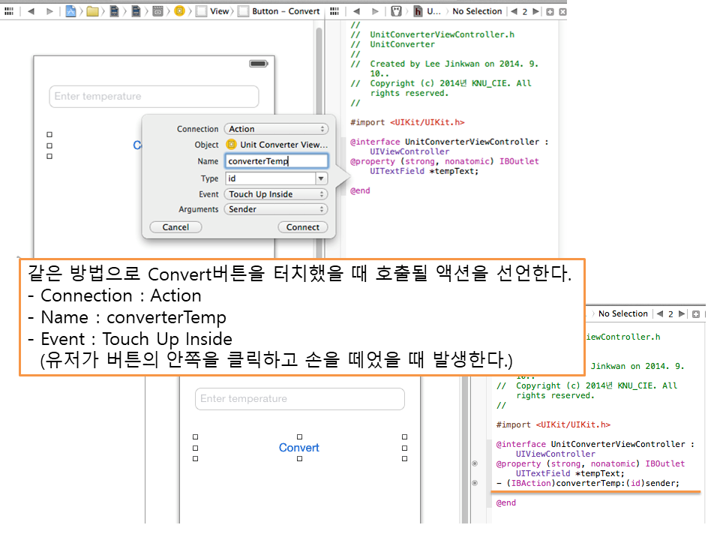This screenshot has height=540, width=720.
Task: Add a new assistant editor with plus icon
Action: 550,11
